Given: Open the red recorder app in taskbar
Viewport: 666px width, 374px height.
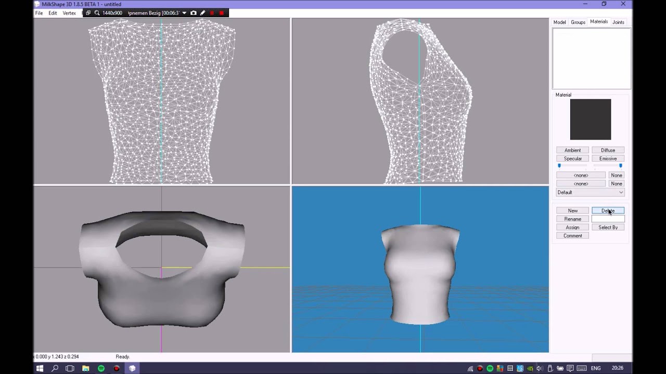Looking at the screenshot, I should (117, 368).
